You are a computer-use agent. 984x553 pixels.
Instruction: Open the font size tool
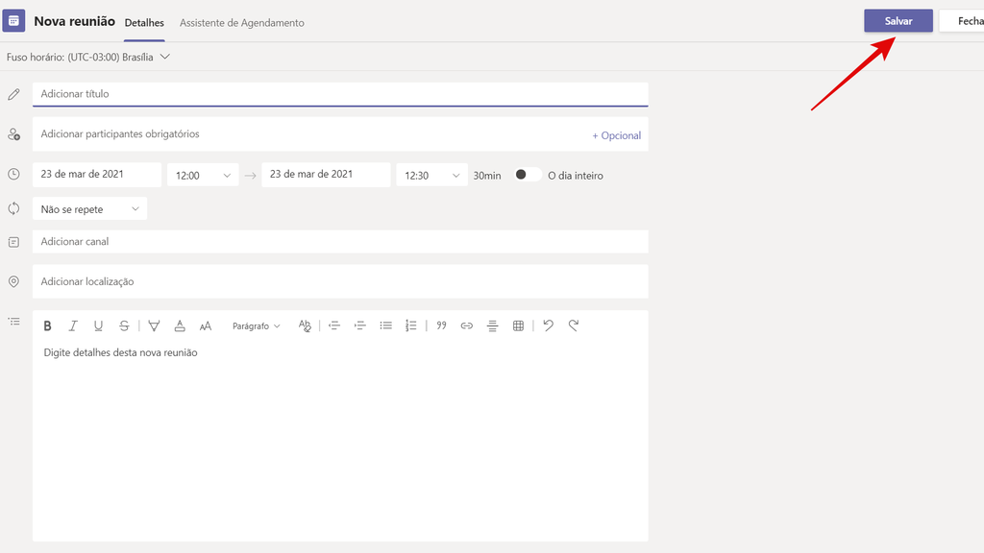206,325
